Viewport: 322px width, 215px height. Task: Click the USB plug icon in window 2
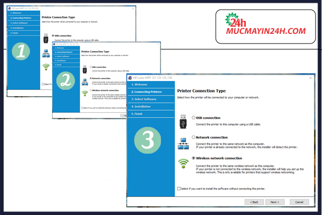pos(85,69)
